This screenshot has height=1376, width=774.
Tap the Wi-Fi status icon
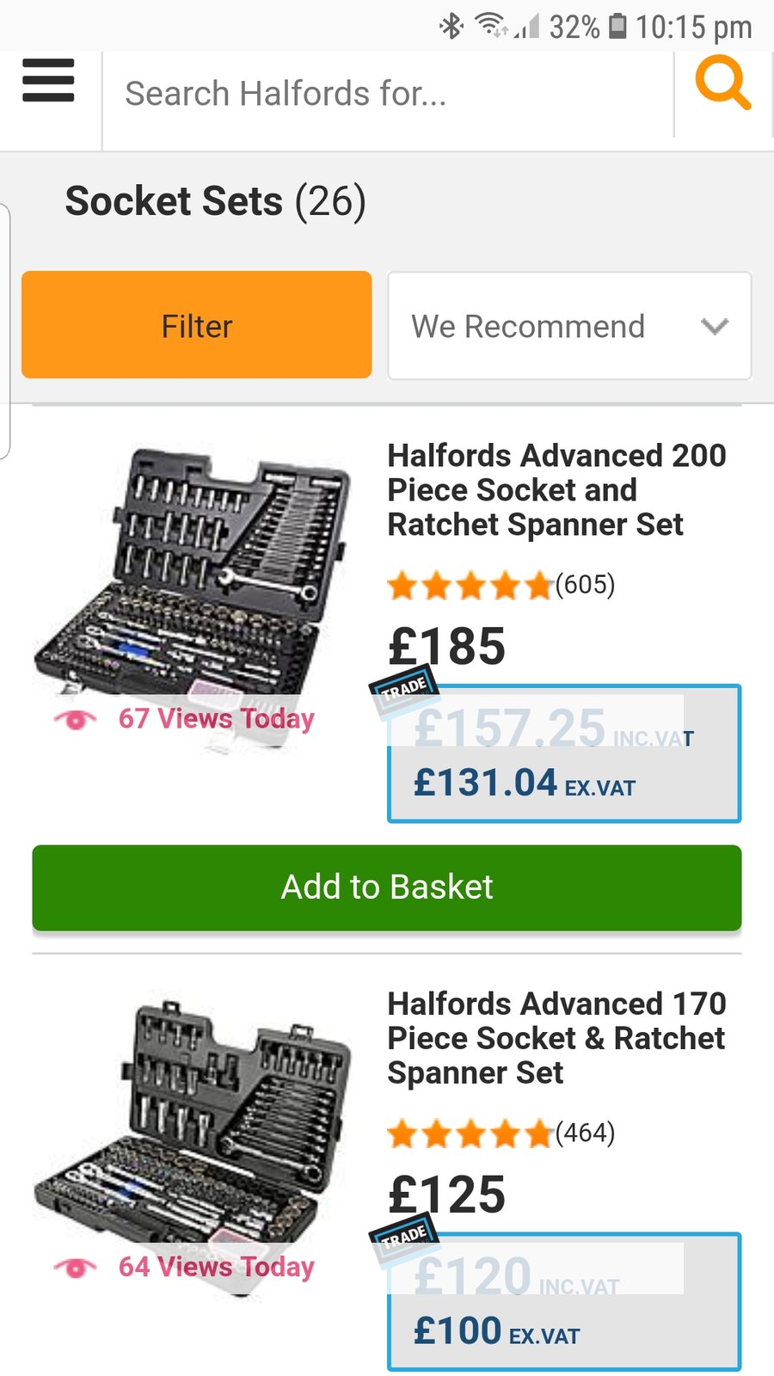(x=491, y=26)
